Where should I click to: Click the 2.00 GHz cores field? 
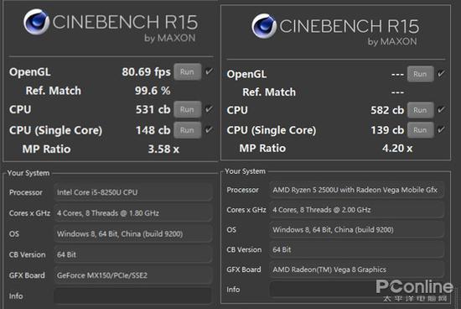[356, 210]
